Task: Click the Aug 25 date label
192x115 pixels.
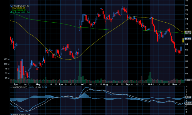Action: coord(122,84)
